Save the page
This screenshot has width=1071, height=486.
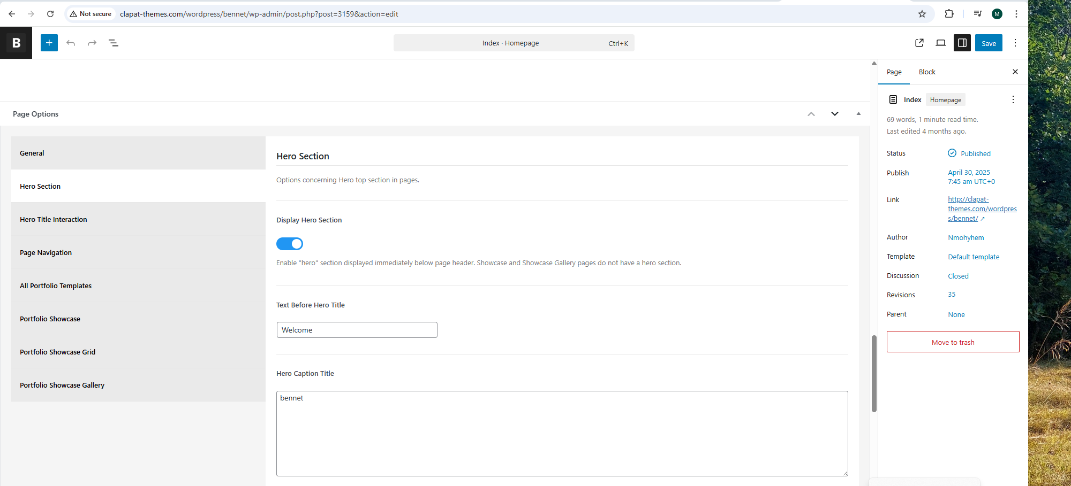989,43
